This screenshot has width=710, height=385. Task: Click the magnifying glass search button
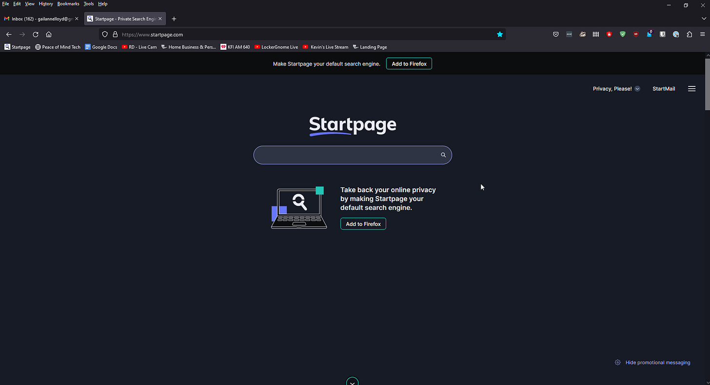443,155
